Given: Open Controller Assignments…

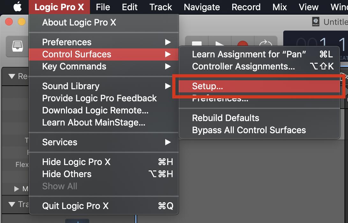Looking at the screenshot, I should [259, 67].
